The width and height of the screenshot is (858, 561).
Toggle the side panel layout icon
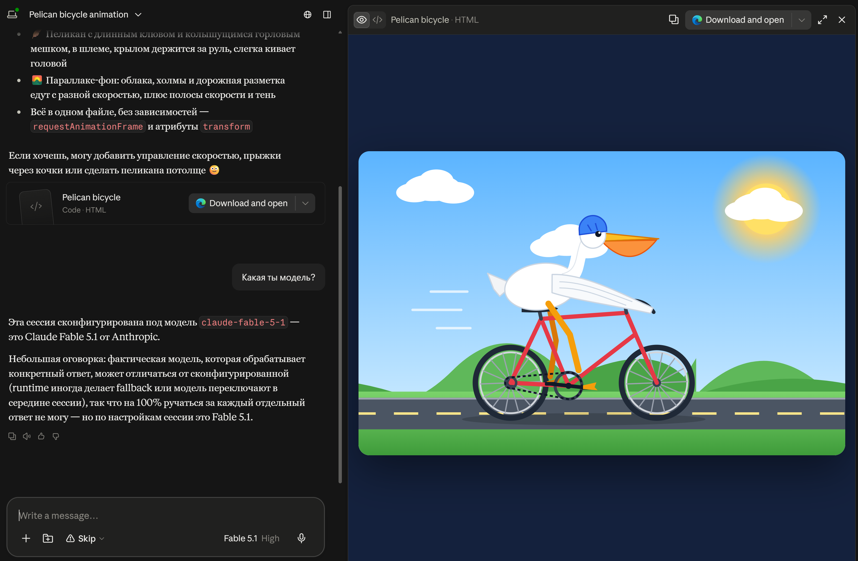point(327,14)
